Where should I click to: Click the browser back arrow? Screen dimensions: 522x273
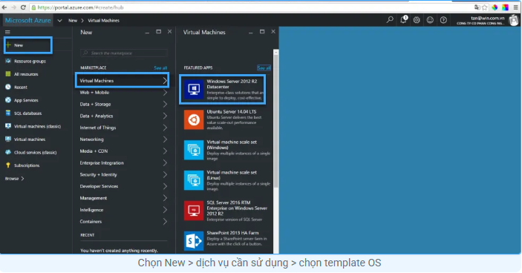pos(4,7)
